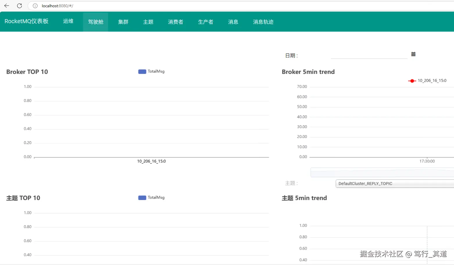
Task: Open the RocketMQ仪表板 home link
Action: coord(26,21)
